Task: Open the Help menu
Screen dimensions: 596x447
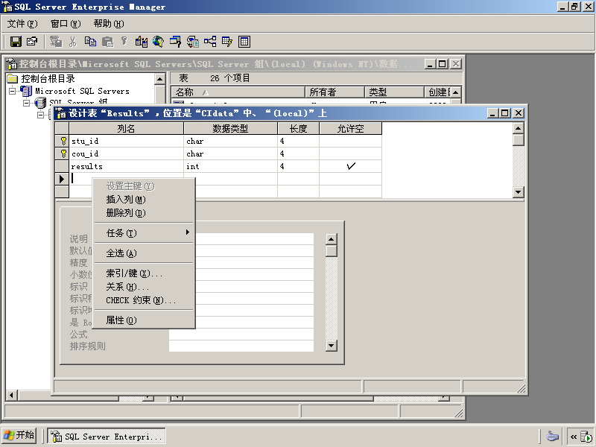Action: tap(109, 24)
